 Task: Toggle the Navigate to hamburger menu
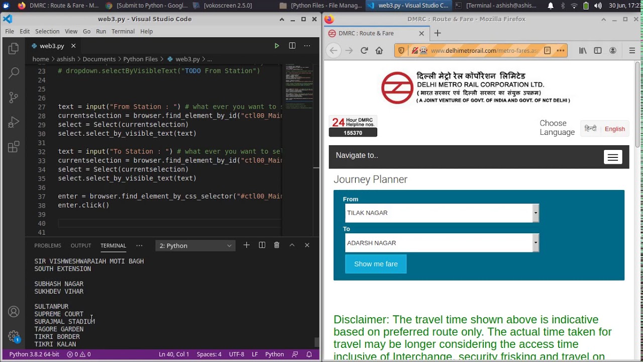pyautogui.click(x=613, y=157)
